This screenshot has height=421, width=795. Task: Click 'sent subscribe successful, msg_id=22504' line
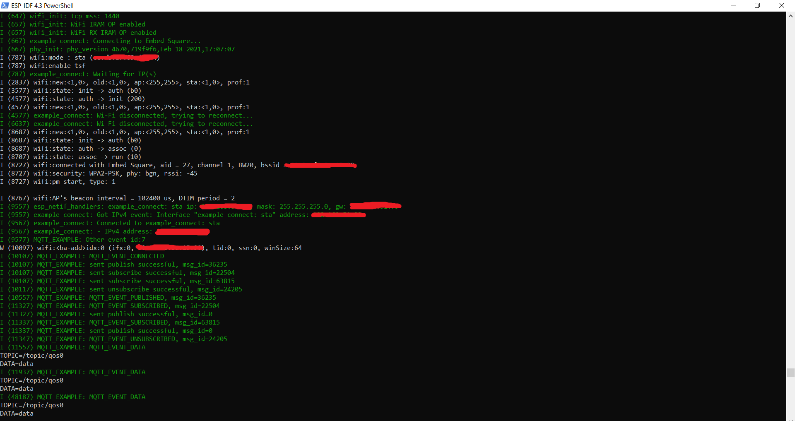click(117, 273)
